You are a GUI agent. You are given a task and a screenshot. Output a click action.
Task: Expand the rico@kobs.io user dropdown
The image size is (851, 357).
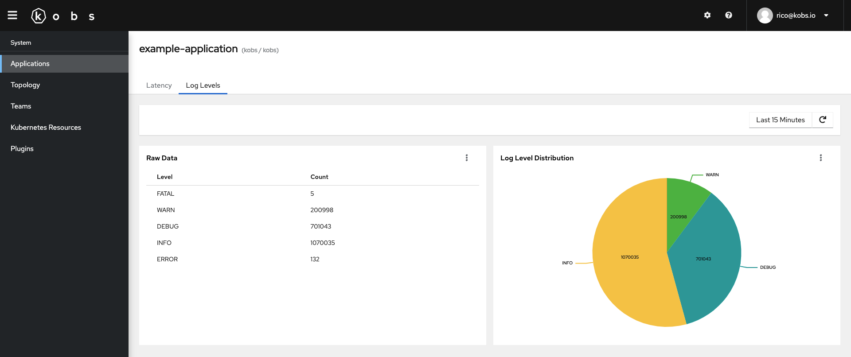(x=793, y=16)
